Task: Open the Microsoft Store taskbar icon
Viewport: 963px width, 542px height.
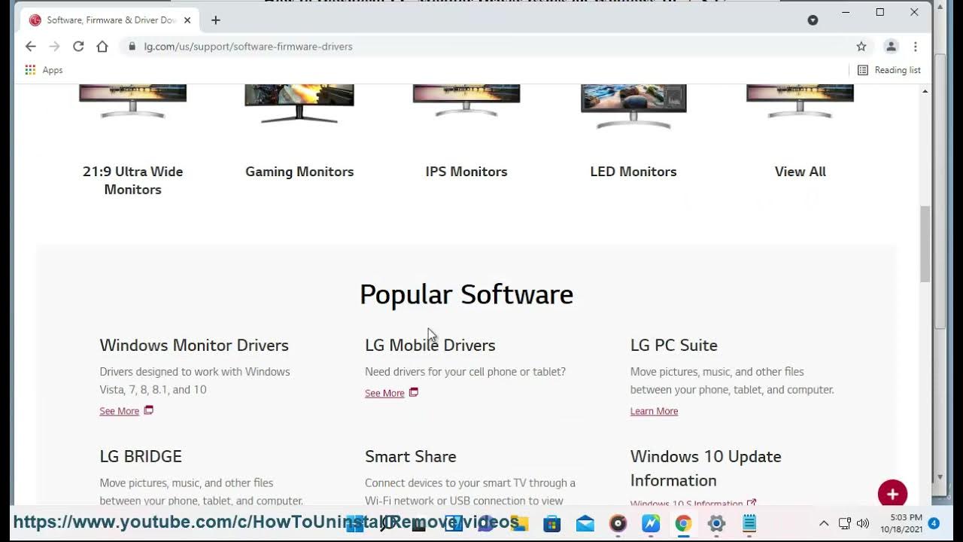Action: 552,523
